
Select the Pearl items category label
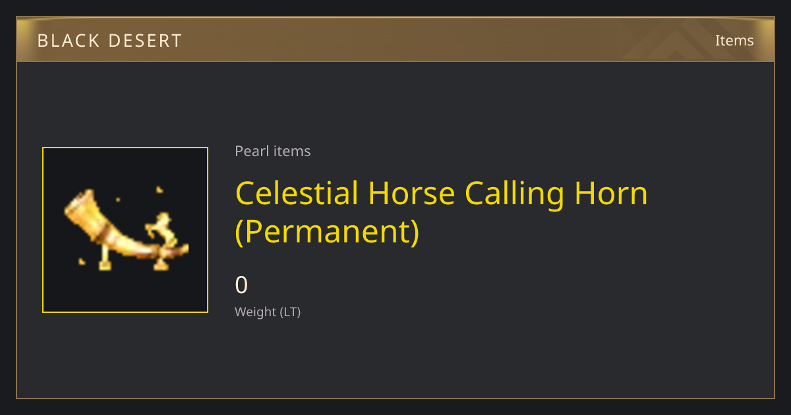(273, 151)
